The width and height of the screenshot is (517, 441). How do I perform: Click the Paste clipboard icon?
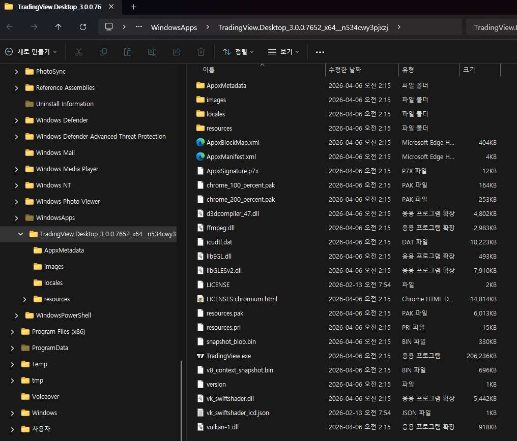click(128, 52)
